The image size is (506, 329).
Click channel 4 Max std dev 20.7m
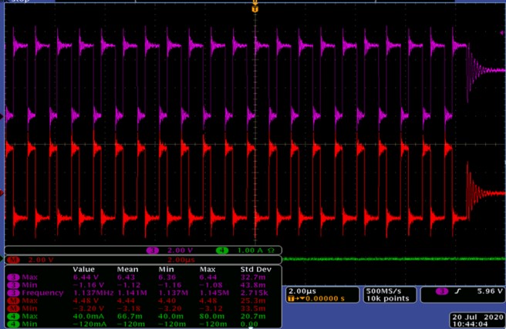[253, 317]
